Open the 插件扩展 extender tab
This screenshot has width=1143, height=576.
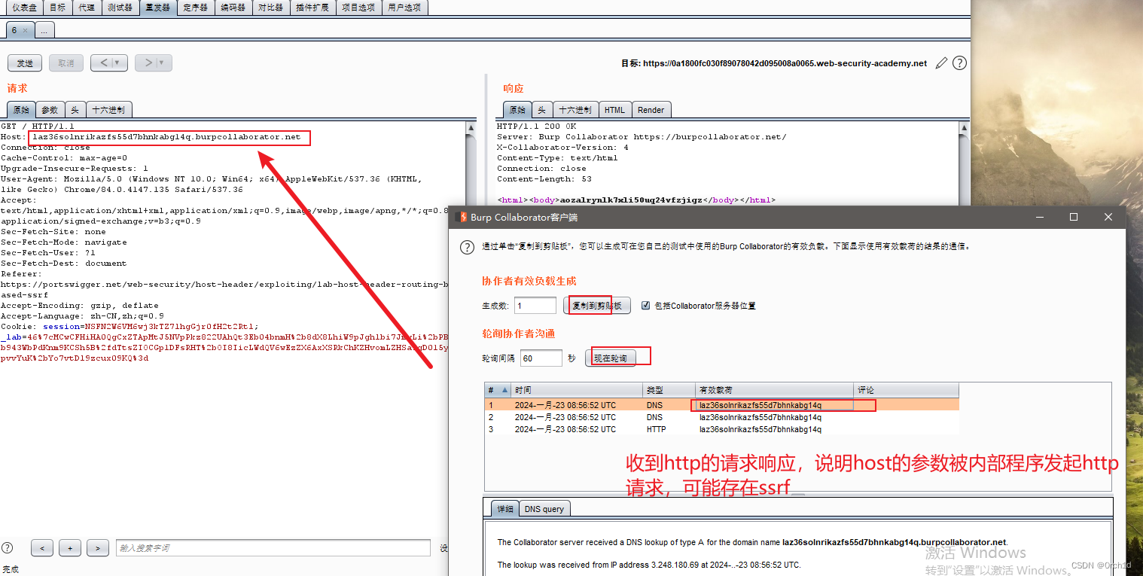(x=312, y=8)
